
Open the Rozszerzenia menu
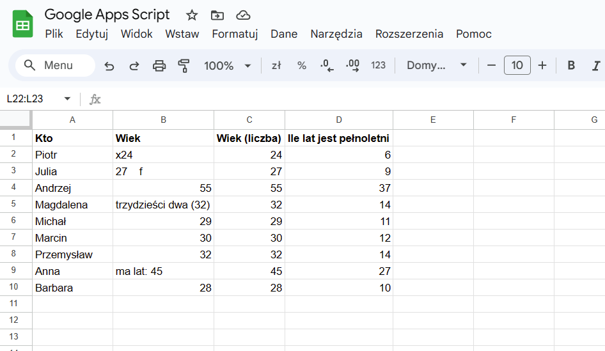point(409,34)
